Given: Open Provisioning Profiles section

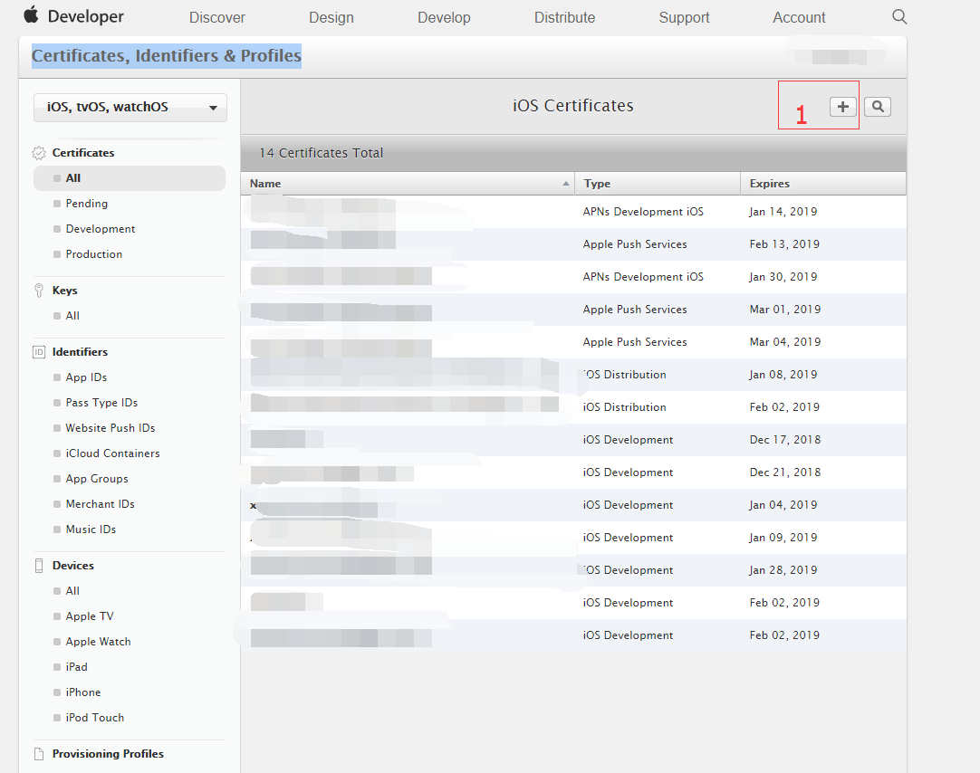Looking at the screenshot, I should tap(108, 754).
